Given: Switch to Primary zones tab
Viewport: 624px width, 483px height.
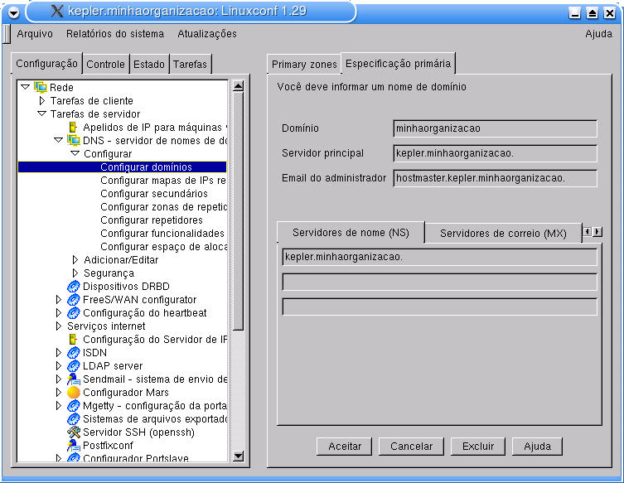Looking at the screenshot, I should pyautogui.click(x=304, y=64).
